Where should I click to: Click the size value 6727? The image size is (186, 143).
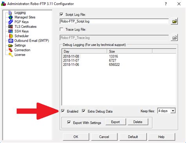(113, 60)
